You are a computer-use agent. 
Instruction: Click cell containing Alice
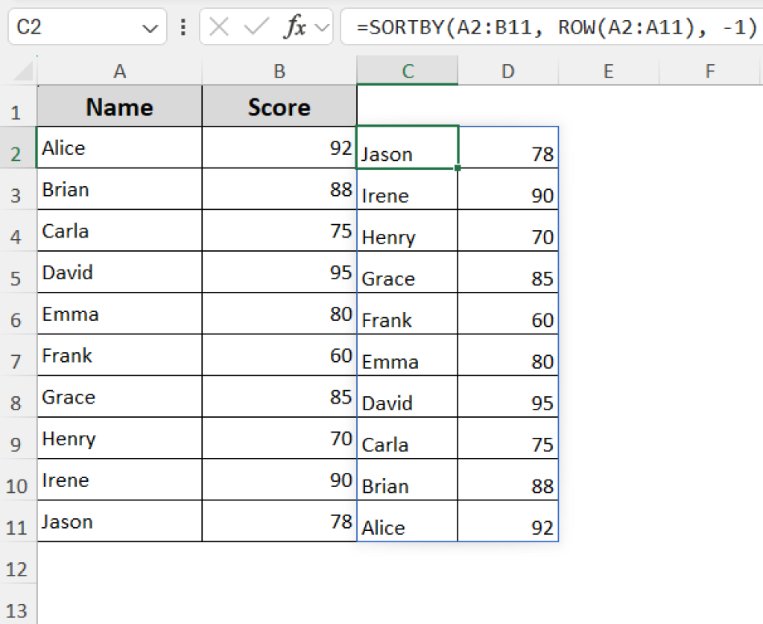119,147
